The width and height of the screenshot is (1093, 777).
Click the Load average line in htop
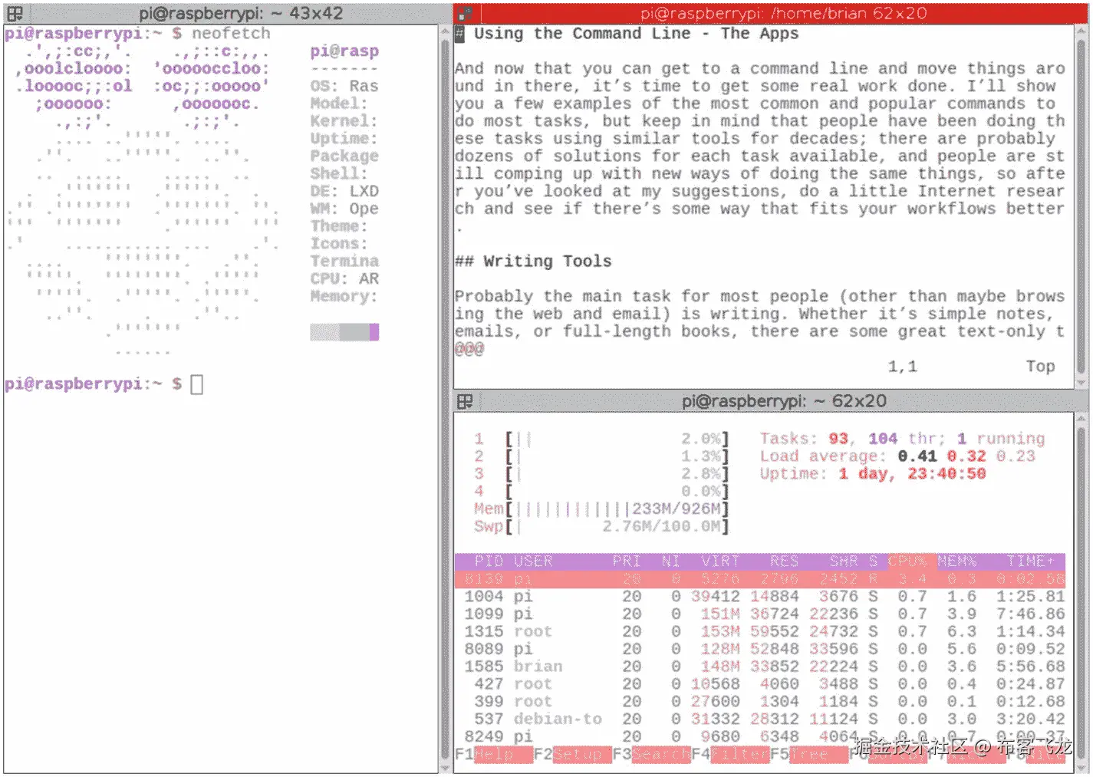pos(897,456)
